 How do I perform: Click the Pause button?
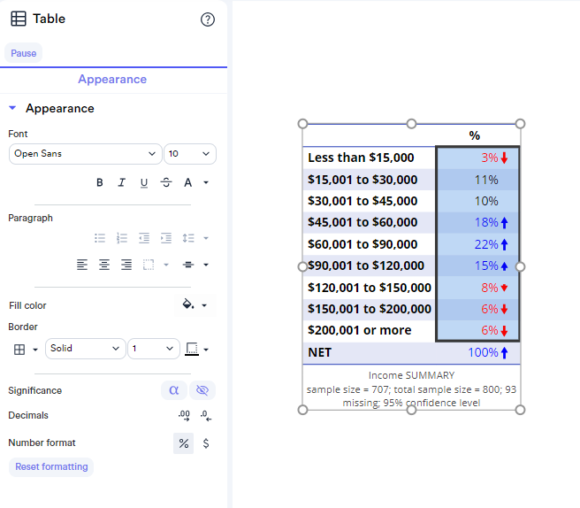(x=23, y=53)
